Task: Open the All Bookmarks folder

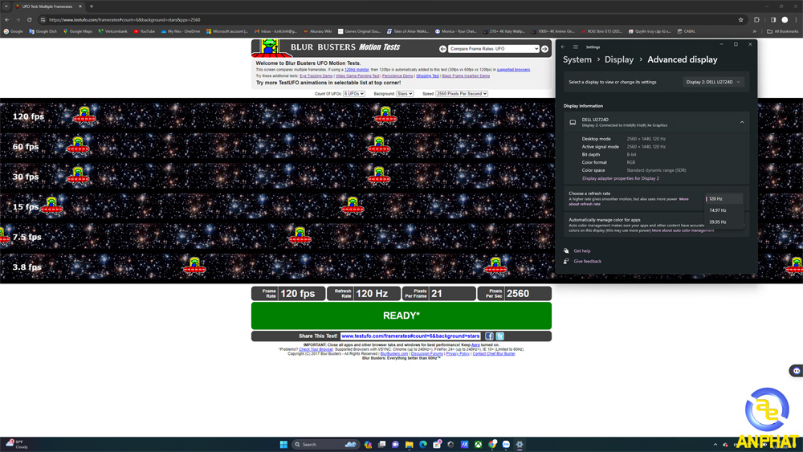Action: pos(782,31)
